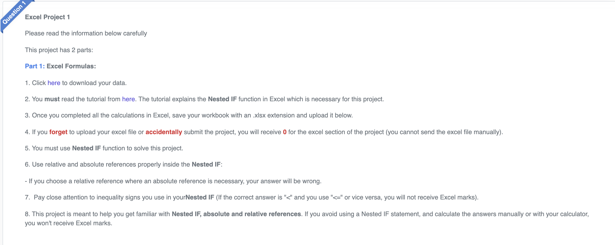Viewport: 615px width, 245px height.
Task: Click bold 'Nested IF' in step 5
Action: click(86, 148)
